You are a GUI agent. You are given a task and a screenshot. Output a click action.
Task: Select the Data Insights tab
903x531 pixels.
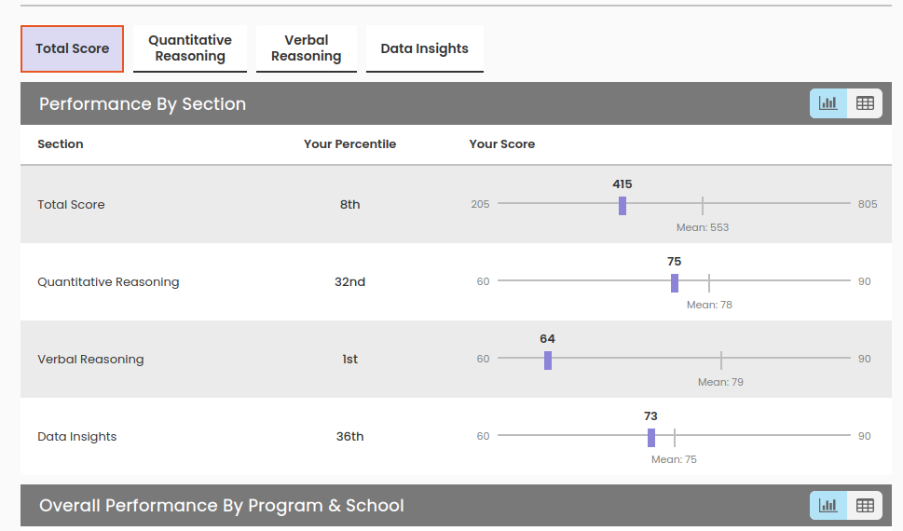[x=425, y=48]
